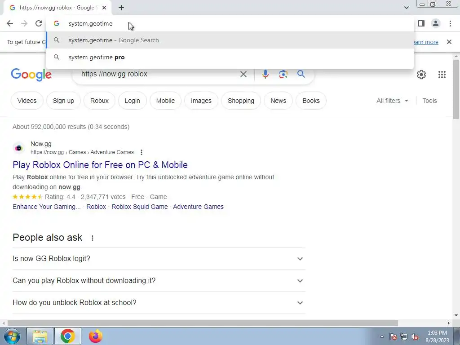Viewport: 460px width, 345px height.
Task: Select the Sign up filter chip
Action: click(x=63, y=101)
